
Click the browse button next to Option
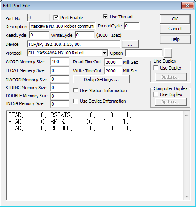[168, 53]
